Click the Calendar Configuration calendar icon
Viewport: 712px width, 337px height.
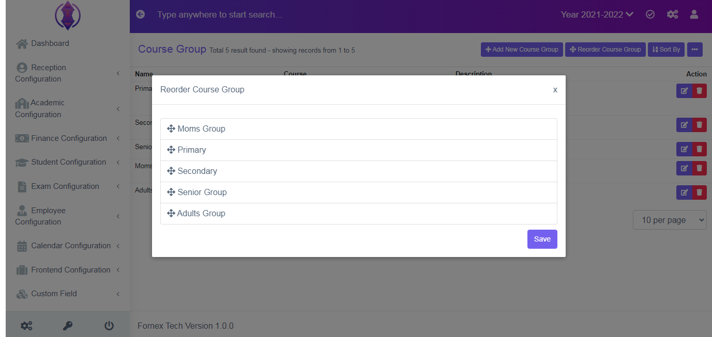(x=22, y=246)
